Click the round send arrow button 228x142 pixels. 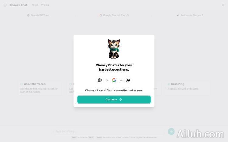171,131
